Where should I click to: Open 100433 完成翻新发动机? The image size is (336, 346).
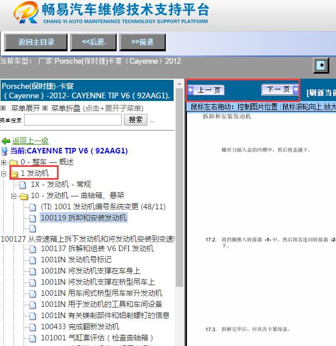pyautogui.click(x=80, y=326)
